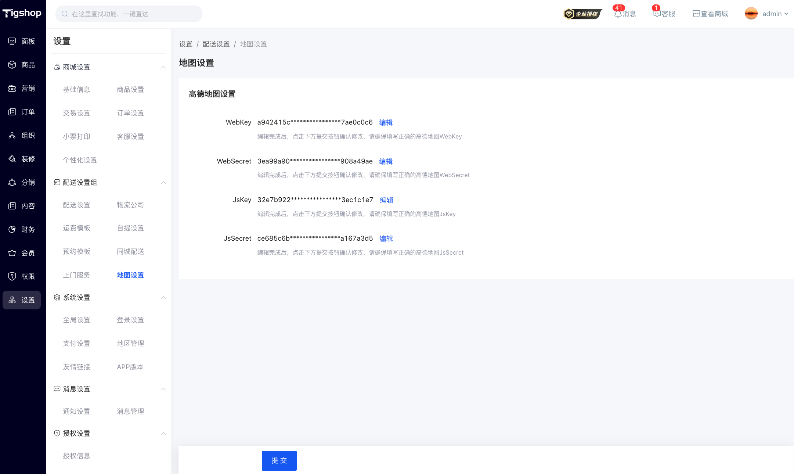Click 编辑 next to WebKey
This screenshot has width=794, height=474.
pyautogui.click(x=386, y=122)
